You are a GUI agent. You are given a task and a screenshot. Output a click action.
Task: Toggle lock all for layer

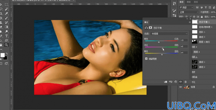point(202,17)
